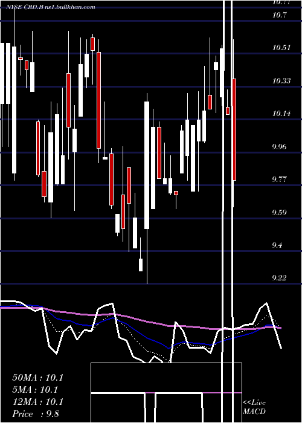Click the 10.51 price axis label

(x=281, y=48)
